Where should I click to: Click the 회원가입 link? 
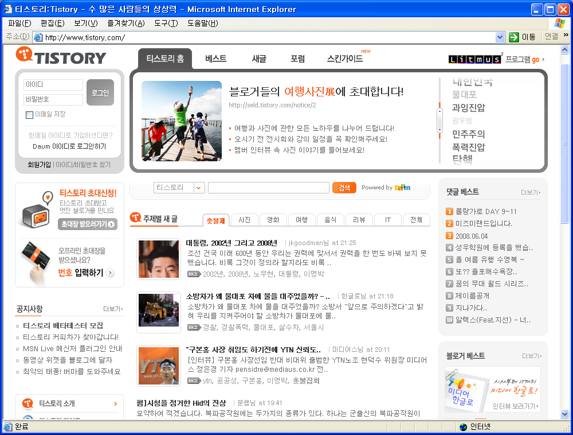(39, 165)
